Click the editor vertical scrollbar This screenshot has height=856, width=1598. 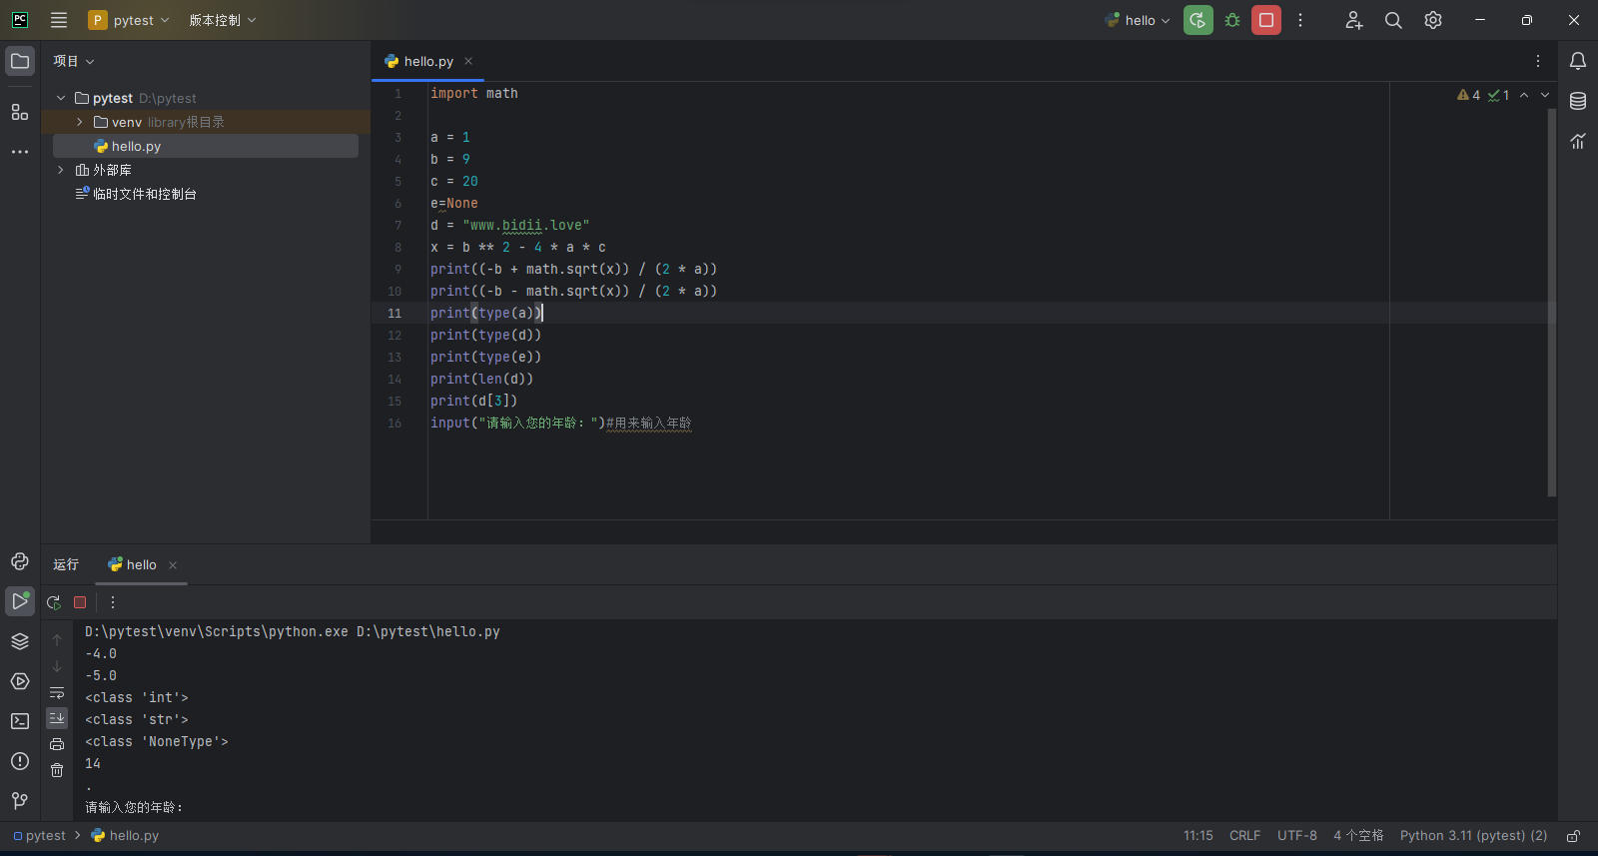pyautogui.click(x=1551, y=300)
